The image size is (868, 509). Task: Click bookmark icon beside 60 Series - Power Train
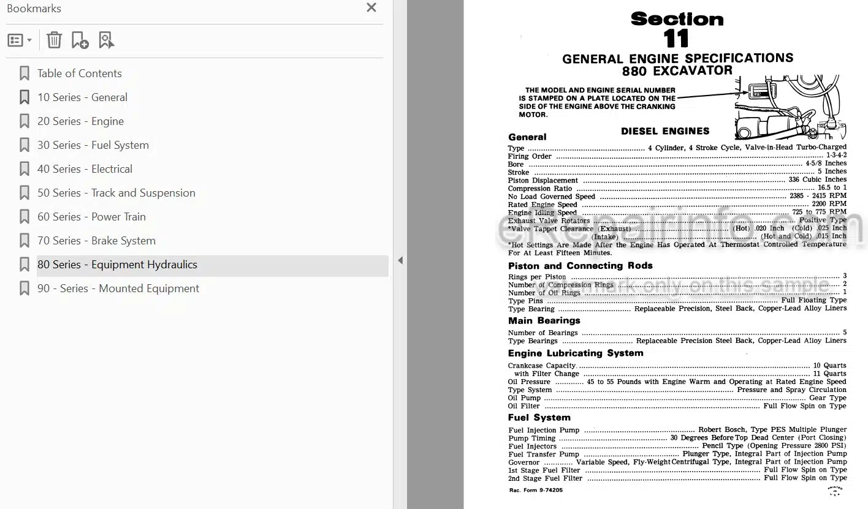click(x=25, y=217)
